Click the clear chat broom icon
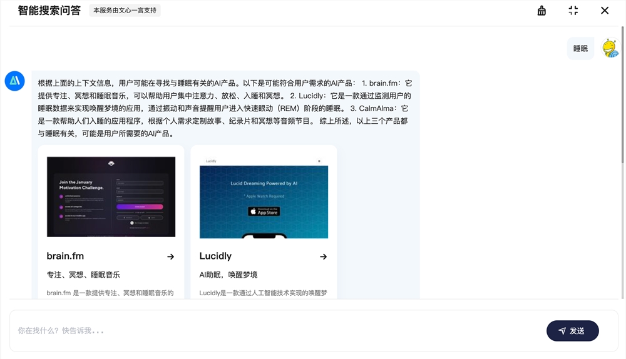 [x=541, y=11]
